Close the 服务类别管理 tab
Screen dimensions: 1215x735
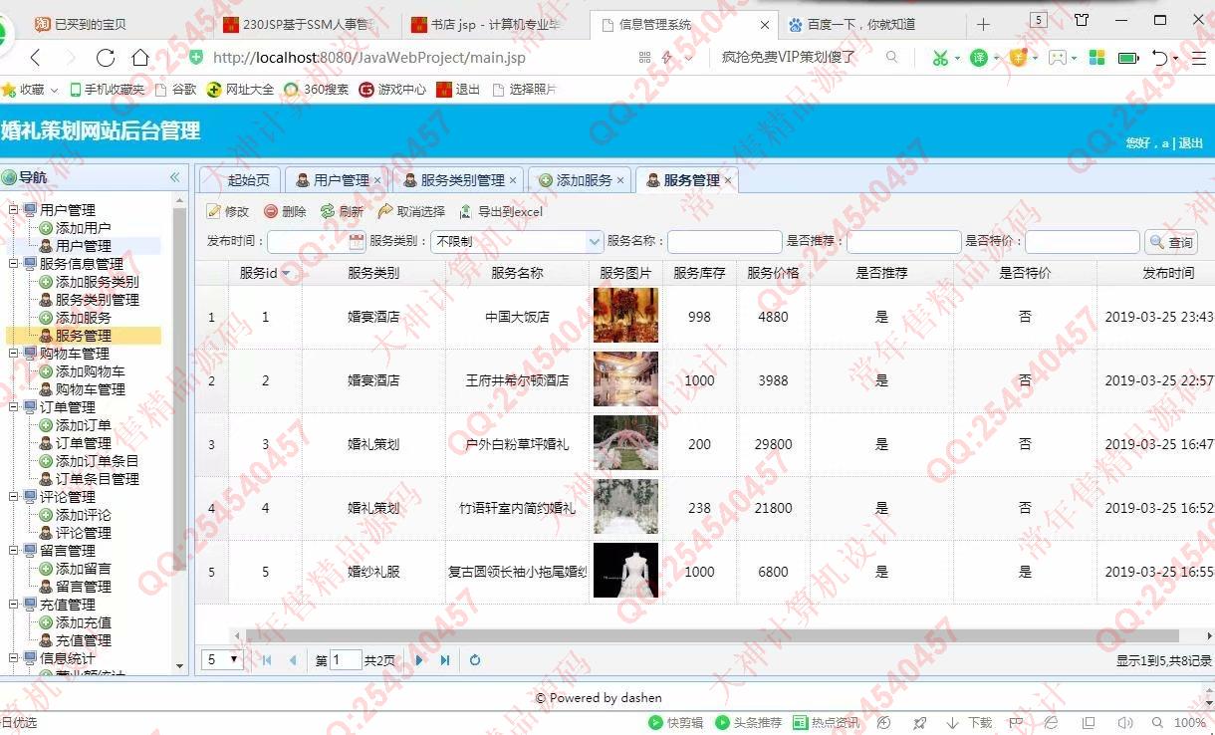513,180
